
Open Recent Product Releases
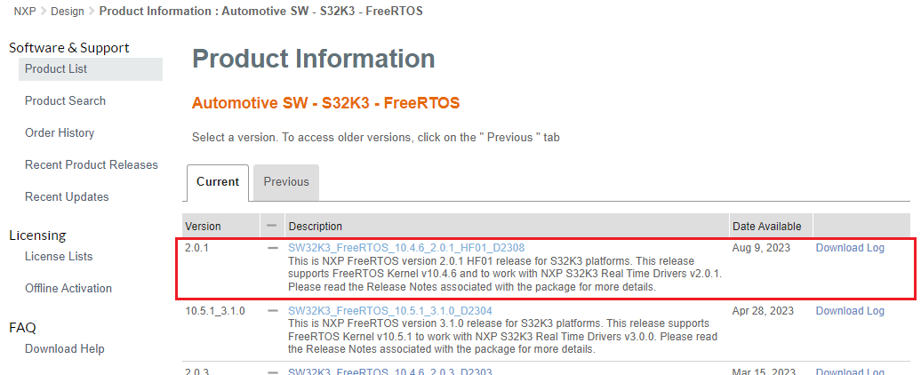coord(92,165)
